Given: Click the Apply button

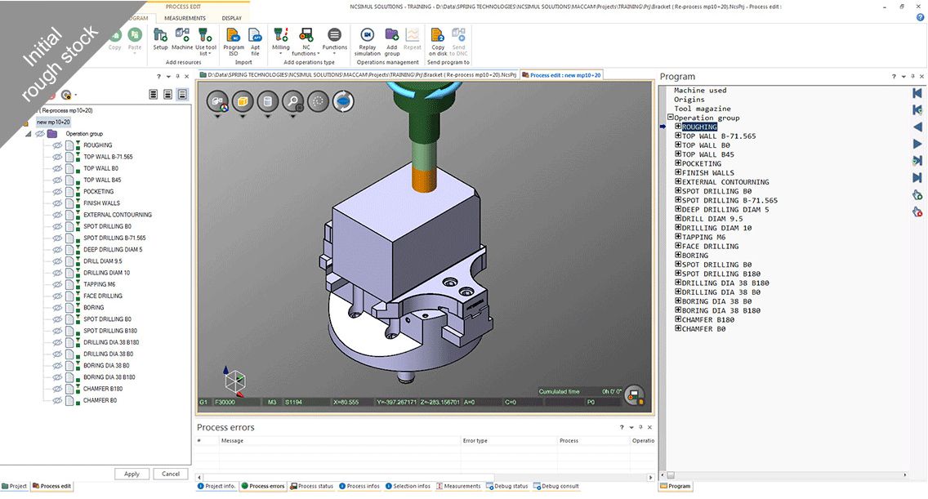Looking at the screenshot, I should (132, 474).
